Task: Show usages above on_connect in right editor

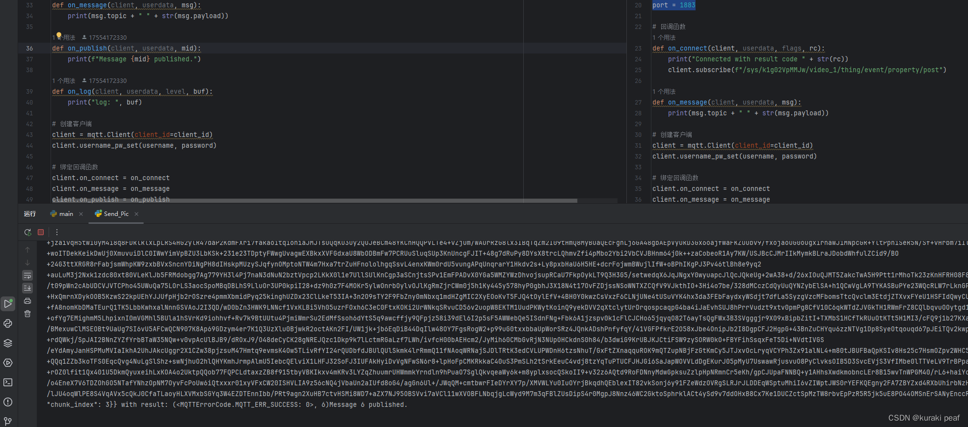Action: click(664, 38)
